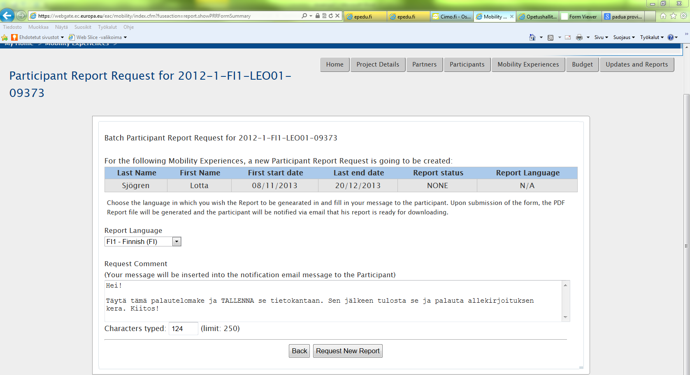Click the 08/11/2013 start date cell
Screen dimensions: 690x375
coord(275,186)
